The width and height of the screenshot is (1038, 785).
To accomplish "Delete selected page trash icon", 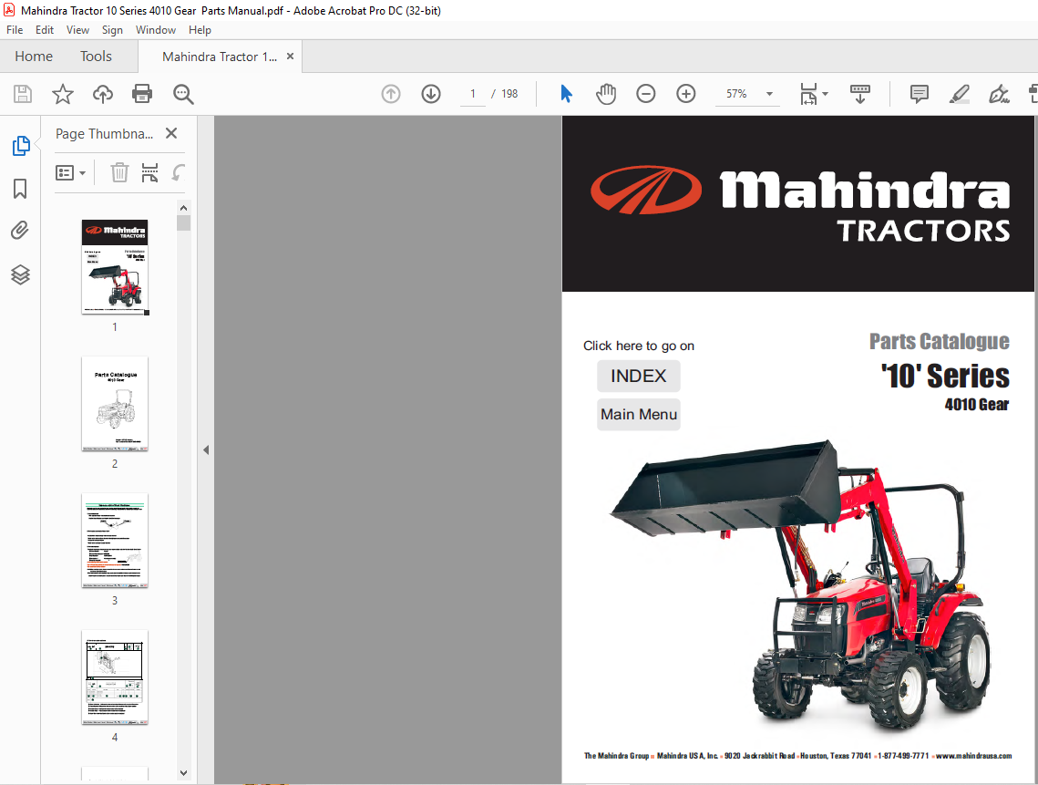I will point(119,173).
